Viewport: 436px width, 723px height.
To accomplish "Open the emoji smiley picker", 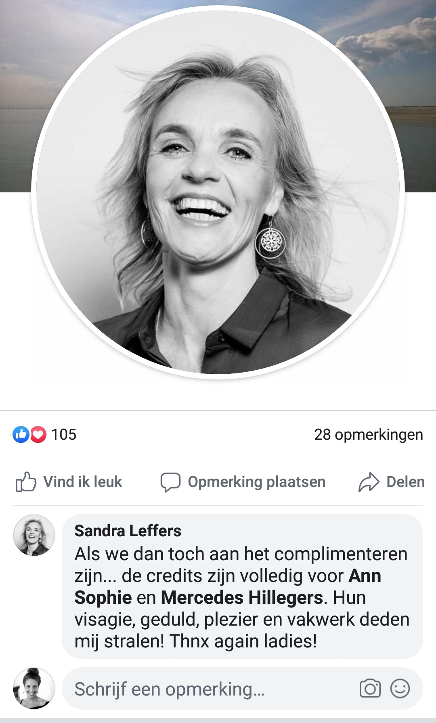I will pyautogui.click(x=400, y=689).
